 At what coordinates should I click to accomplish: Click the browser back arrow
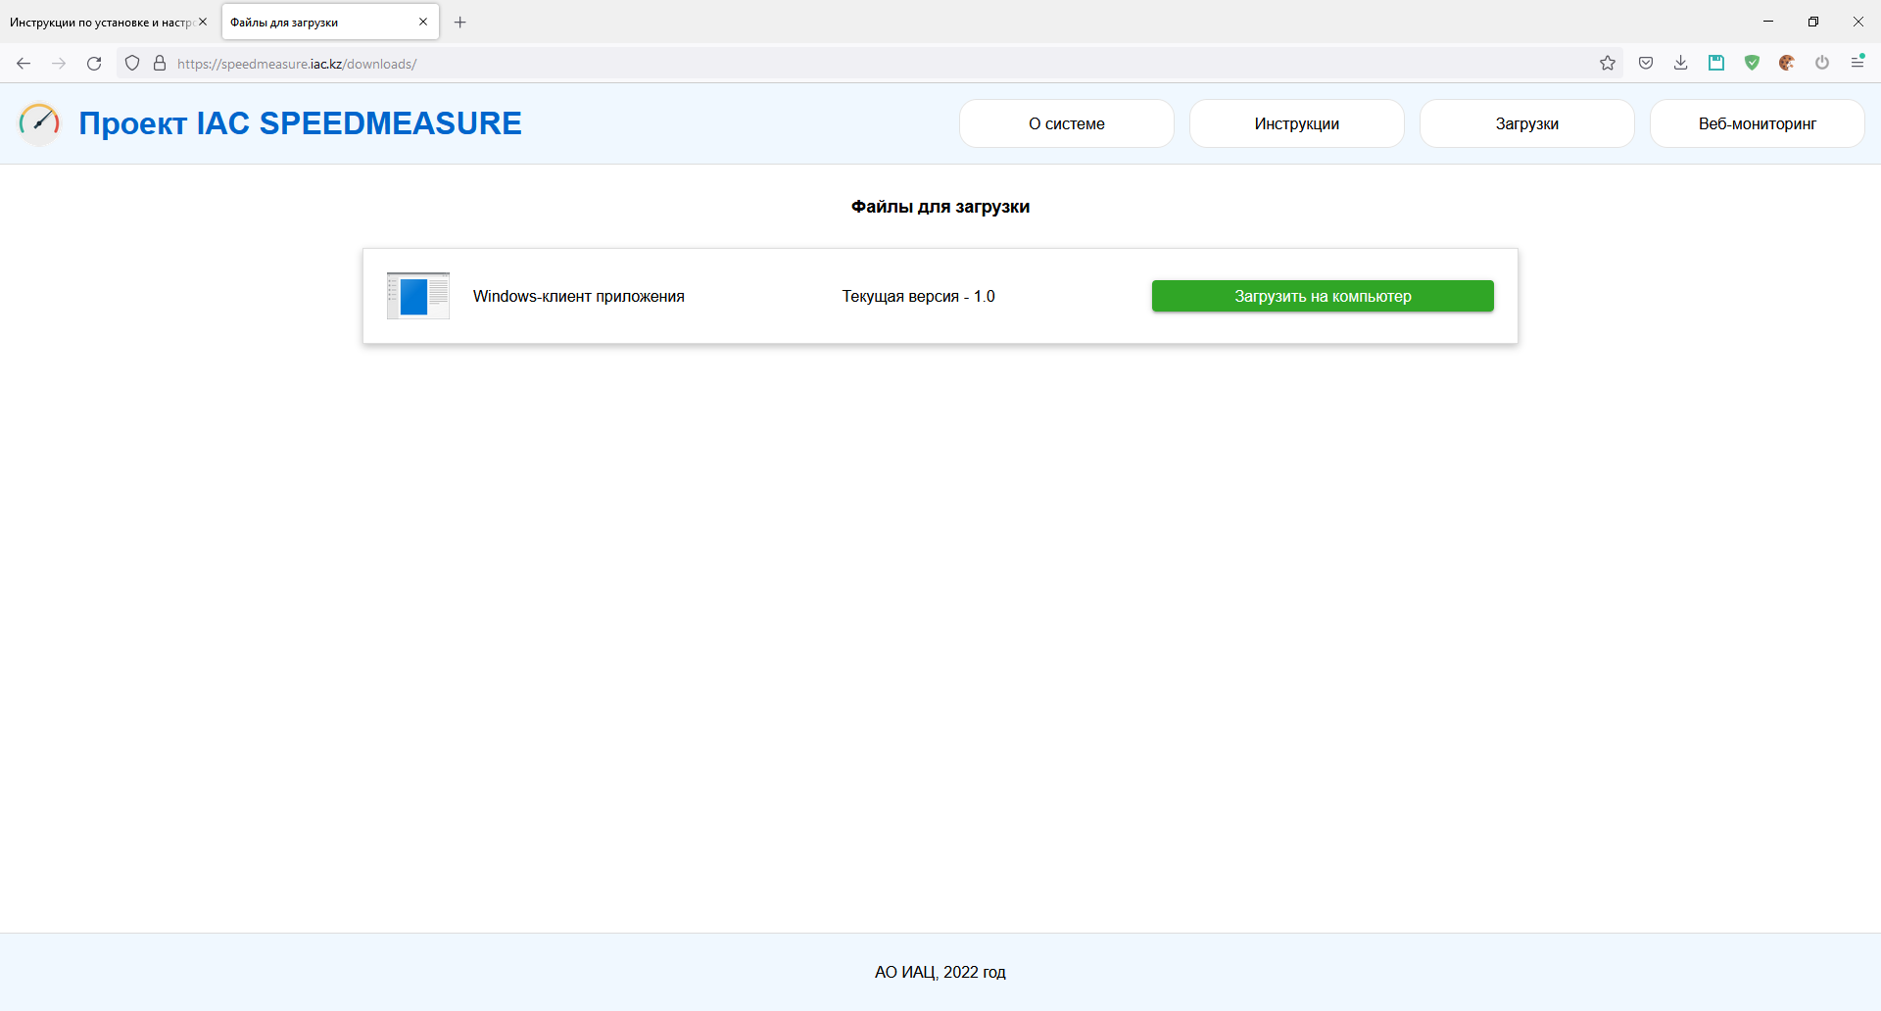pyautogui.click(x=24, y=64)
